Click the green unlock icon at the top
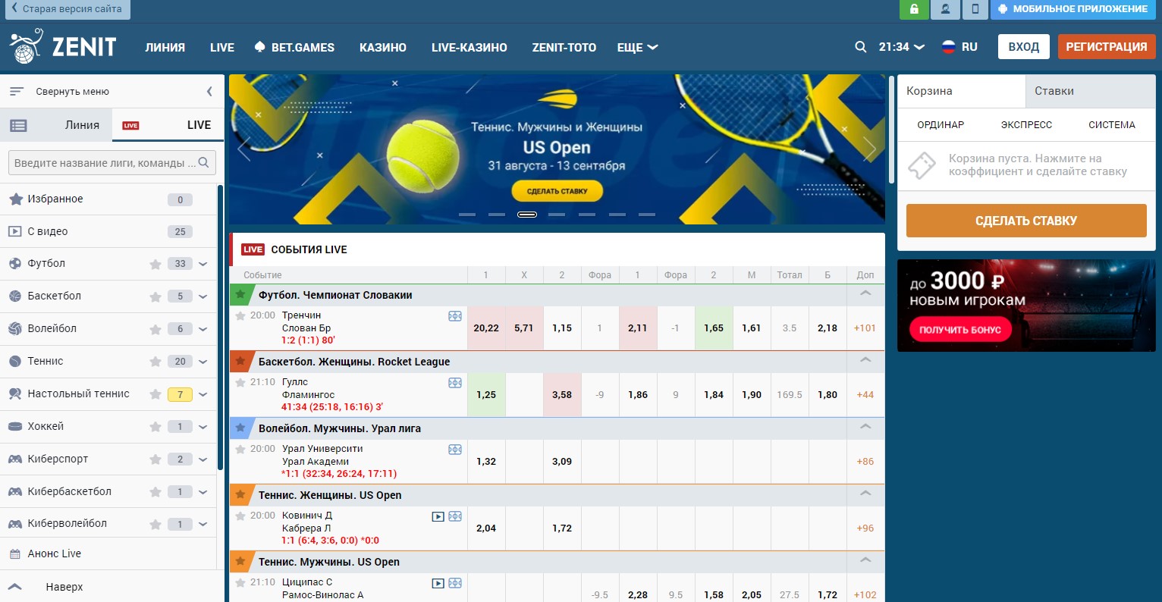This screenshot has height=602, width=1162. [x=914, y=9]
